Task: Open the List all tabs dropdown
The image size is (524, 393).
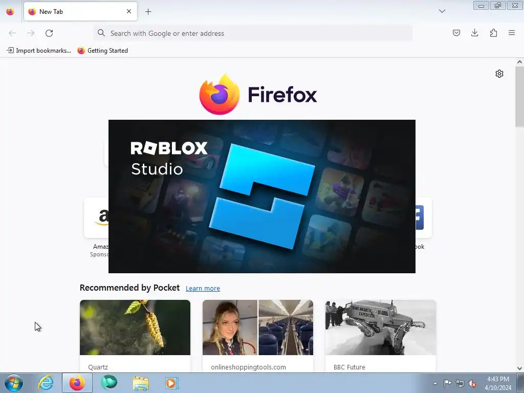Action: [x=442, y=11]
